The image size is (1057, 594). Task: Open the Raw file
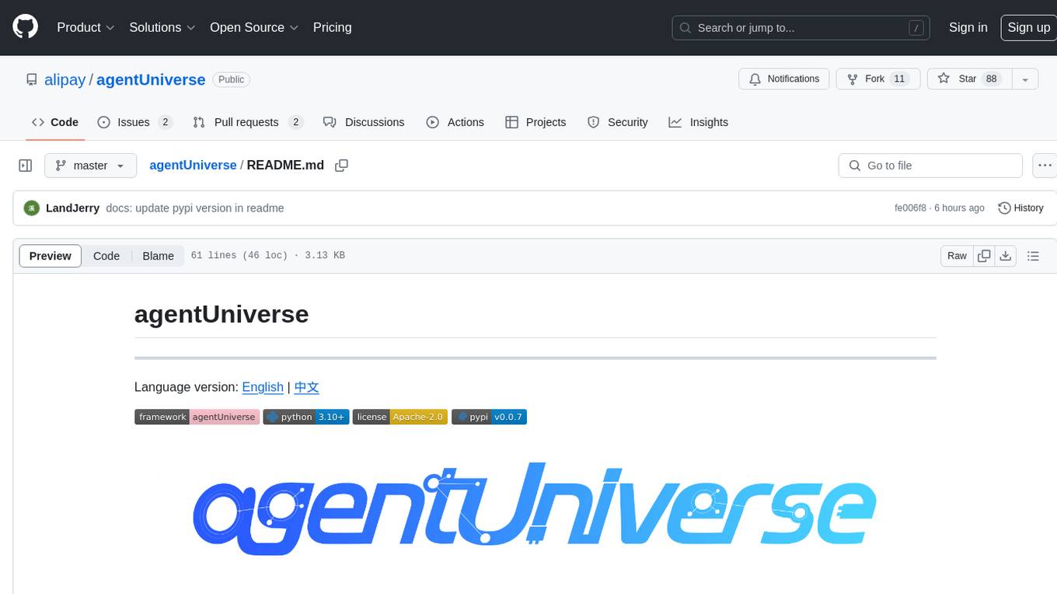[x=957, y=256]
